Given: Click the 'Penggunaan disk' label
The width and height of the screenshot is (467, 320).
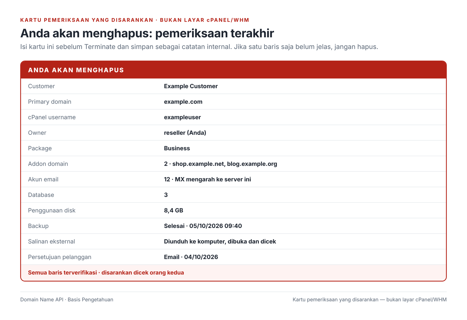Looking at the screenshot, I should 52,210.
